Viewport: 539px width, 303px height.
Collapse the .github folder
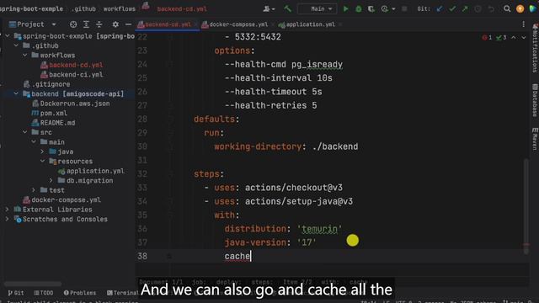pos(16,45)
